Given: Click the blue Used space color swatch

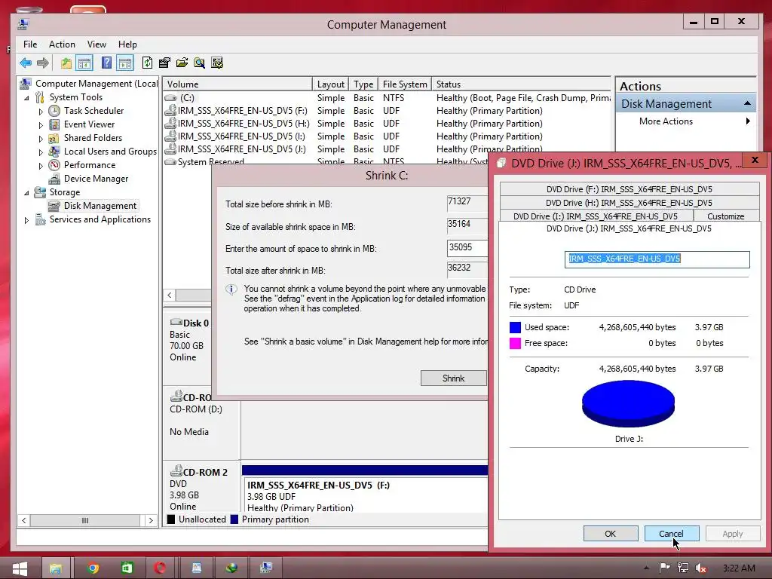Looking at the screenshot, I should click(x=515, y=327).
